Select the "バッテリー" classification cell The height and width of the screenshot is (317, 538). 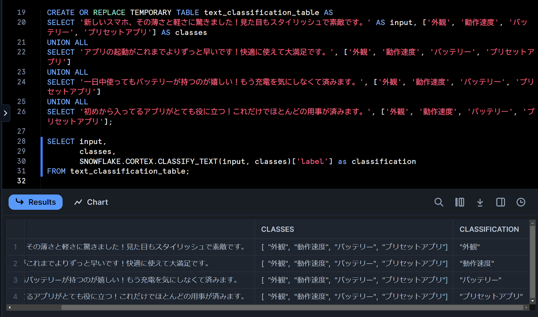[491, 280]
